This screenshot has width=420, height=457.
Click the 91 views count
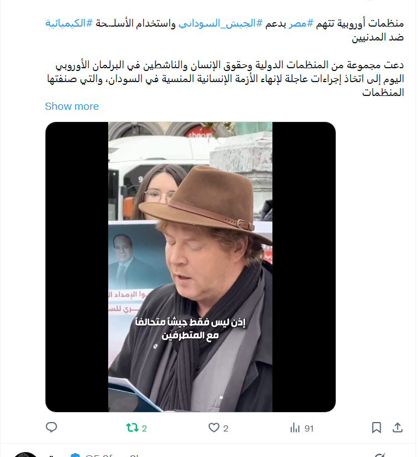click(309, 428)
